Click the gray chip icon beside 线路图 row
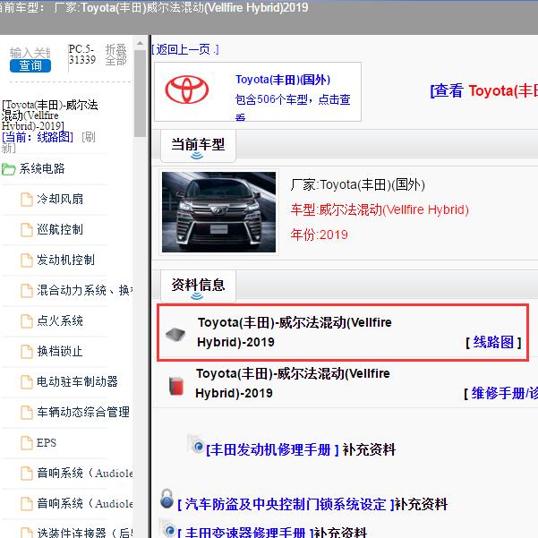Image resolution: width=538 pixels, height=538 pixels. (x=175, y=334)
